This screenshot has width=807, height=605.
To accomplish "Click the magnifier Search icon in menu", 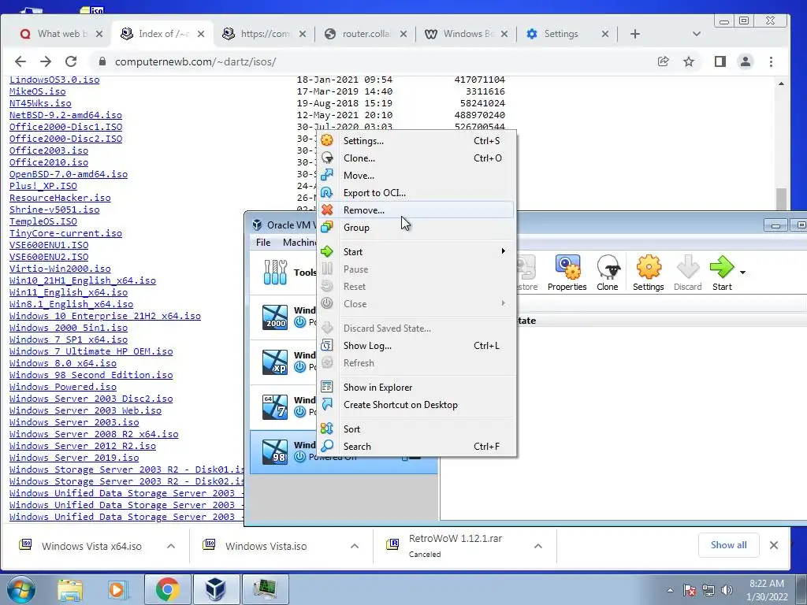I will (327, 446).
